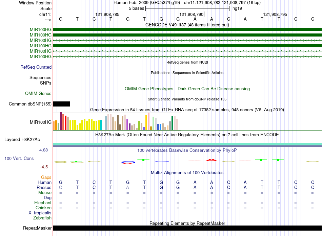
Task: Click the 5 bases scale bar
Action: click(x=187, y=8)
